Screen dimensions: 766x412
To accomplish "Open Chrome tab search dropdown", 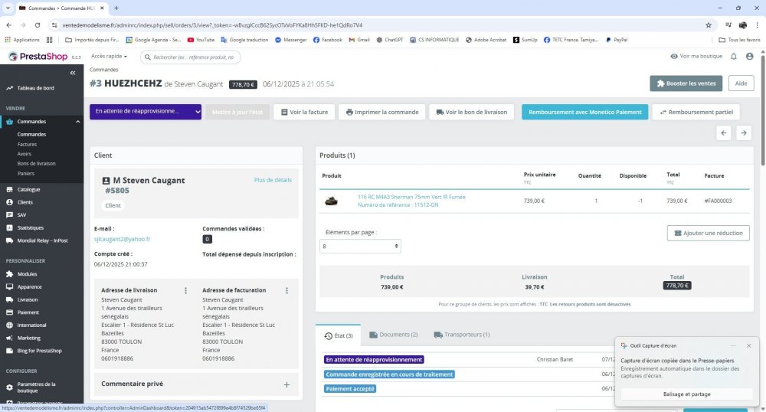I will [8, 8].
